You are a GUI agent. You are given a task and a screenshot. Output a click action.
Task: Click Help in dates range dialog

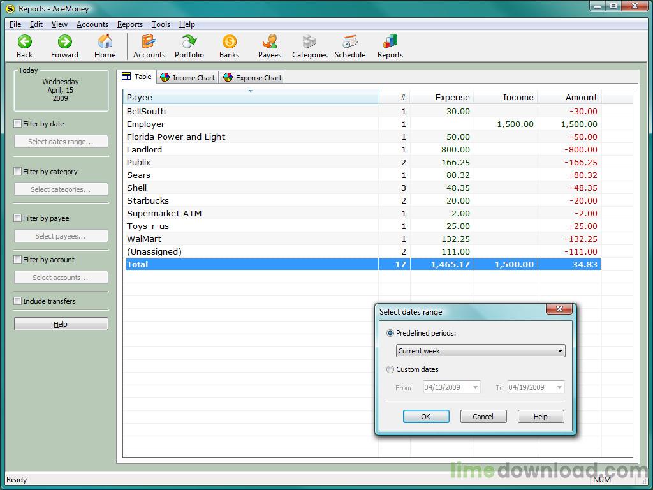(541, 416)
